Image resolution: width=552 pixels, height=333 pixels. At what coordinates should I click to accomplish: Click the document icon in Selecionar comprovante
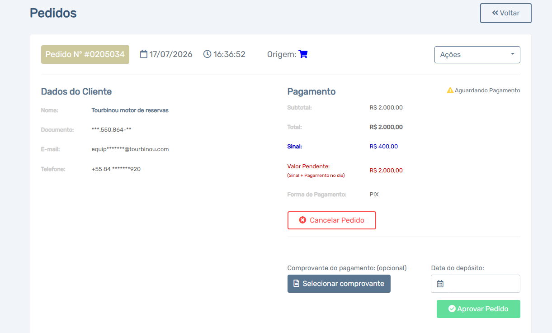[297, 284]
